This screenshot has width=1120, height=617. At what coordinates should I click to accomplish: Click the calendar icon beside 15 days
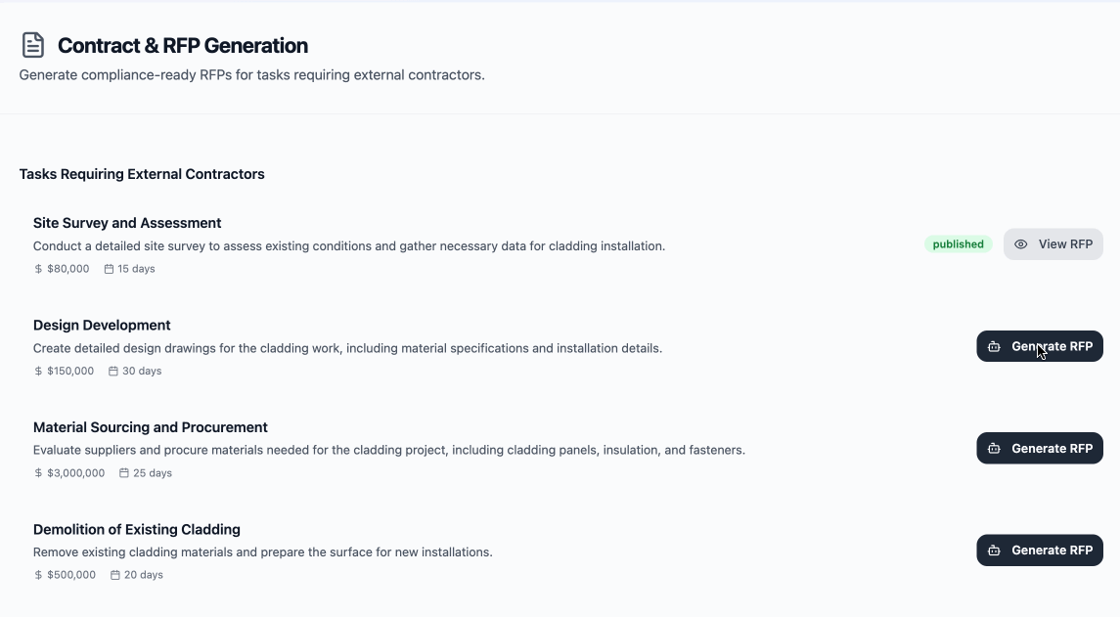click(x=107, y=268)
